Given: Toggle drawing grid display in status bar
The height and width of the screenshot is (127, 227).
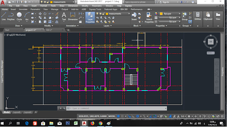Looking at the screenshot, I should pos(118,116).
